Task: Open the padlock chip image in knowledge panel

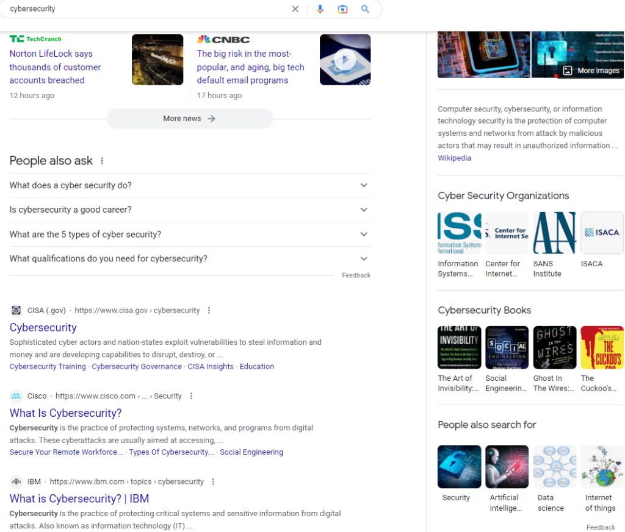Action: point(484,54)
